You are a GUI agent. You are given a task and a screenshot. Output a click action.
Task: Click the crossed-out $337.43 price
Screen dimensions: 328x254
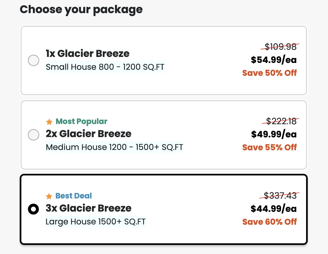[280, 195]
